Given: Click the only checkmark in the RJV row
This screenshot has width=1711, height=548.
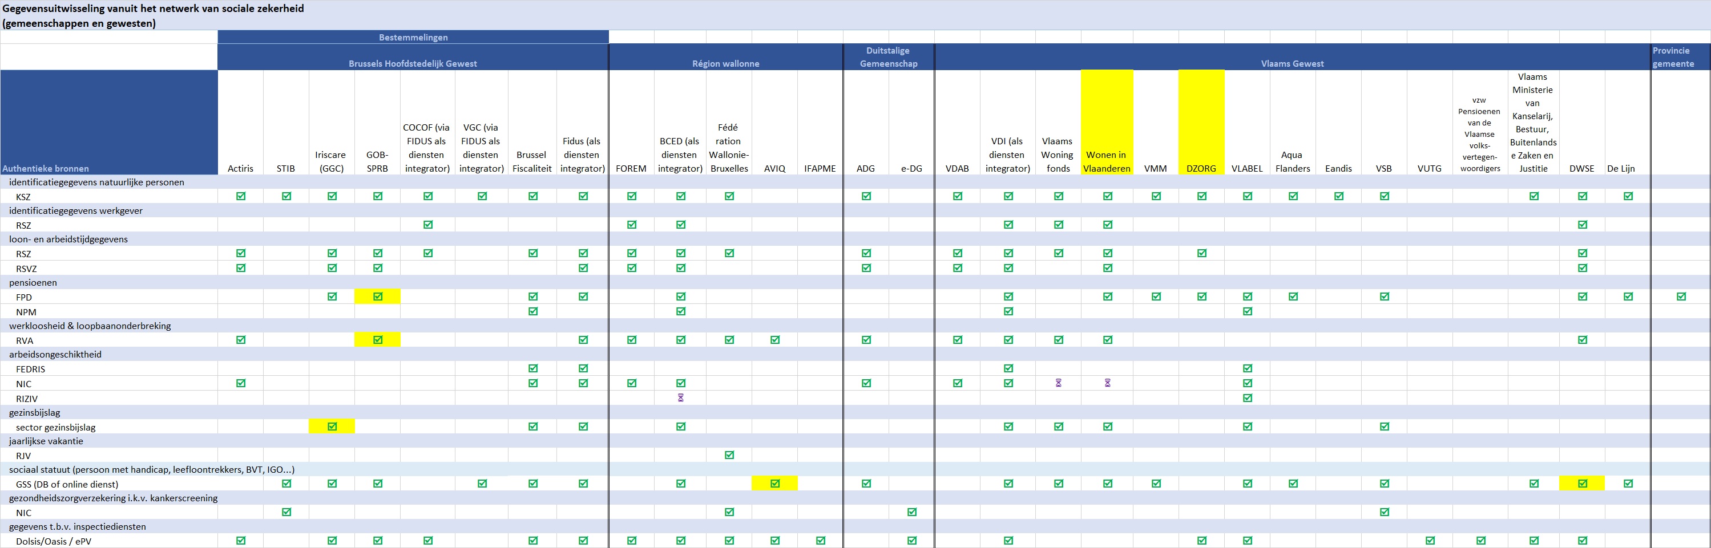Looking at the screenshot, I should point(729,455).
